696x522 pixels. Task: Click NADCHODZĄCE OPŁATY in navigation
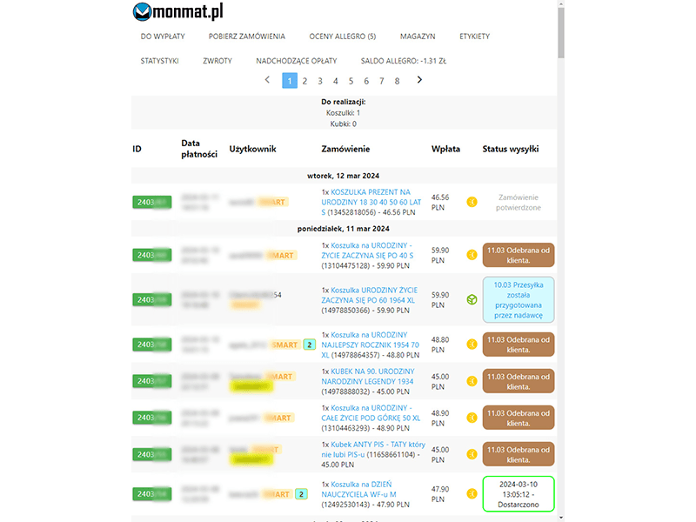296,61
